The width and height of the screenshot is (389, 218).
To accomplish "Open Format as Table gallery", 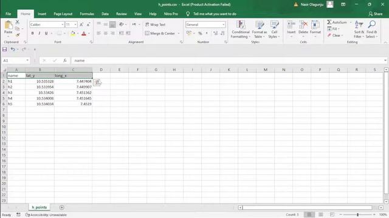I will coord(260,29).
